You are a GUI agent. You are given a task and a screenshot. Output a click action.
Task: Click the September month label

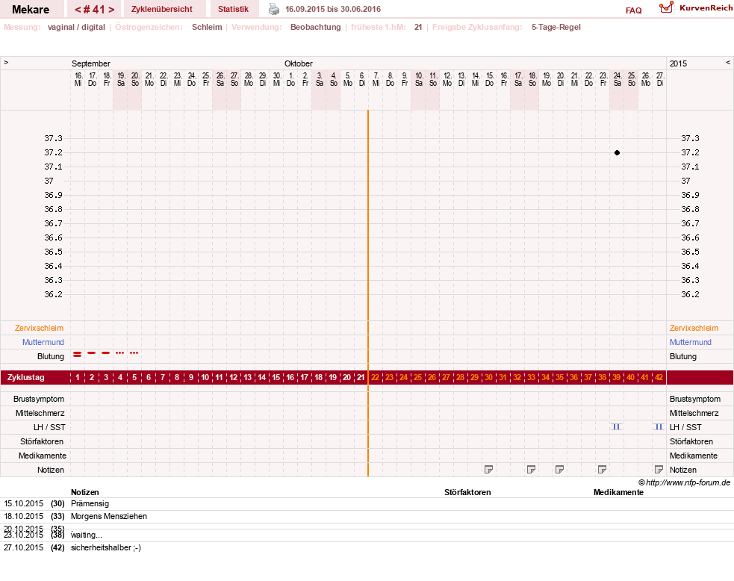tap(91, 63)
